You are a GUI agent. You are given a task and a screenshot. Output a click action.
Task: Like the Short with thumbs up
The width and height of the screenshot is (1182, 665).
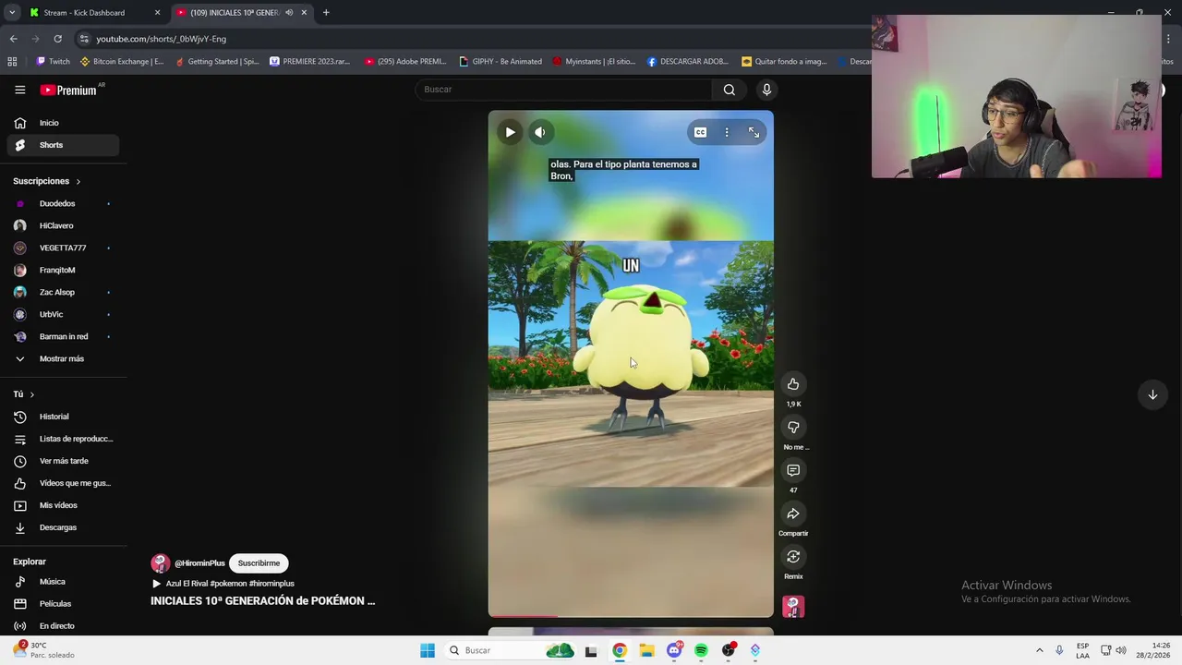pyautogui.click(x=793, y=384)
